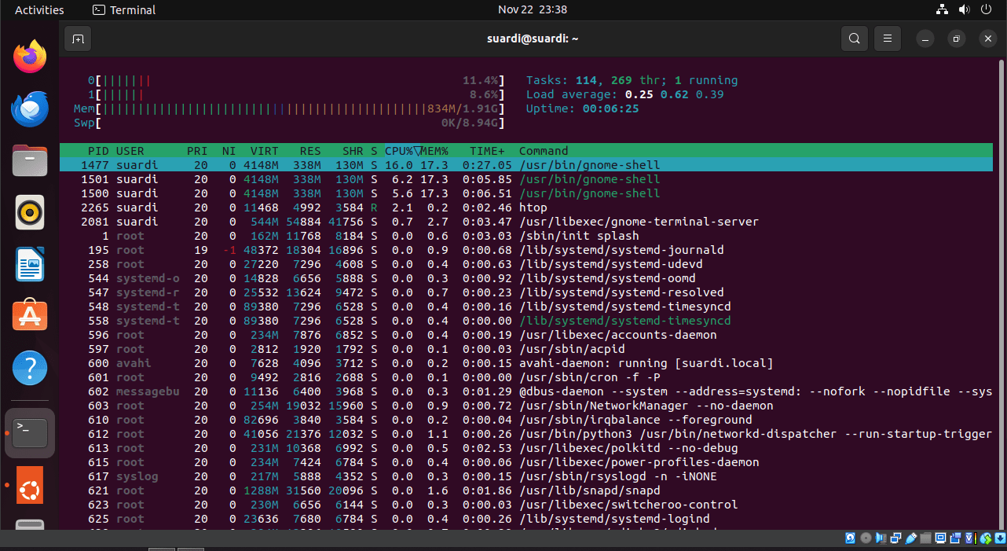Launch Thunderbird mail from the dock
The height and width of the screenshot is (551, 1007).
30,108
